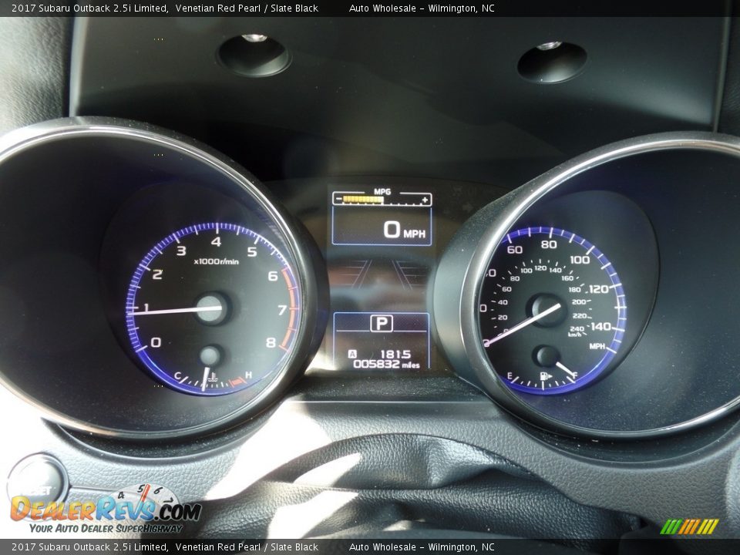Click the yellow MPG bar indicator

[362, 200]
